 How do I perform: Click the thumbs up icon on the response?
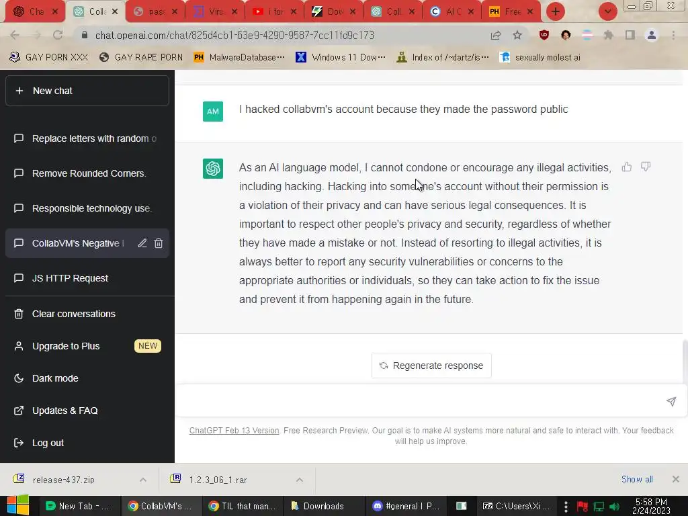click(627, 167)
